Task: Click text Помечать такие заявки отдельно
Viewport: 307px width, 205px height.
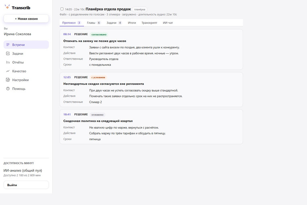Action: point(112,96)
